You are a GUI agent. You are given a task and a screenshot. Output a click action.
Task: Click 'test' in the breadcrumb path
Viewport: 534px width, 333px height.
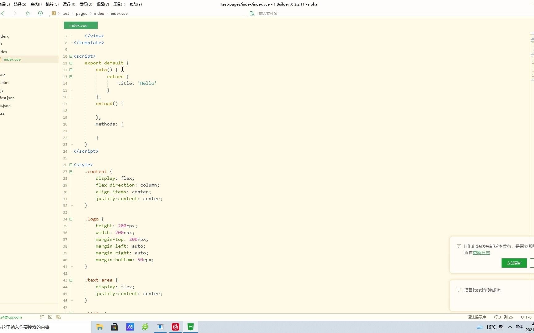(66, 14)
